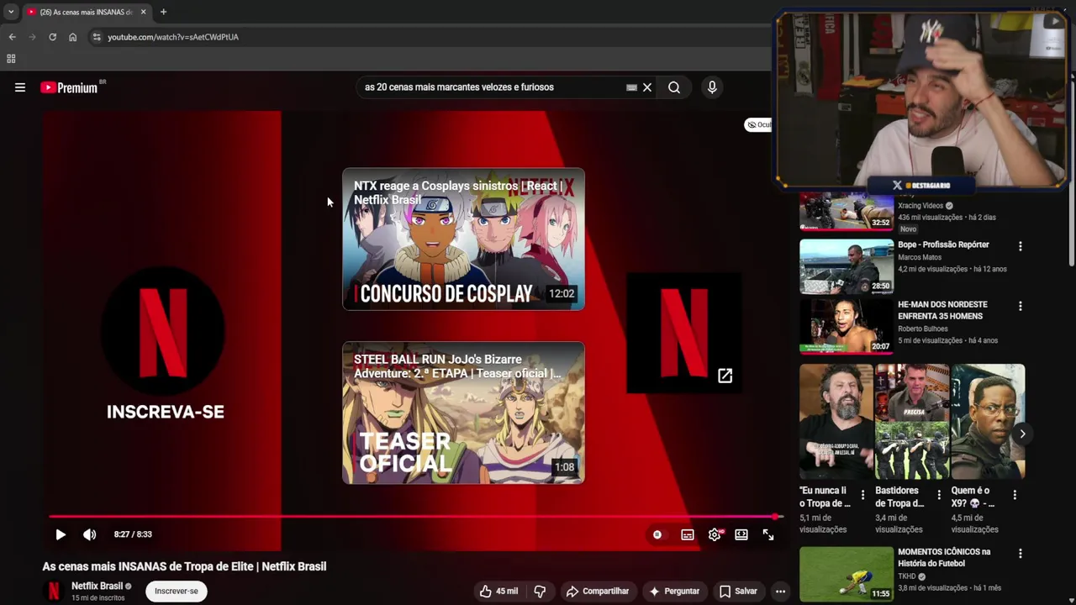The height and width of the screenshot is (605, 1076).
Task: Open the STEEL BALL RUN teaser end-screen video
Action: click(x=463, y=413)
